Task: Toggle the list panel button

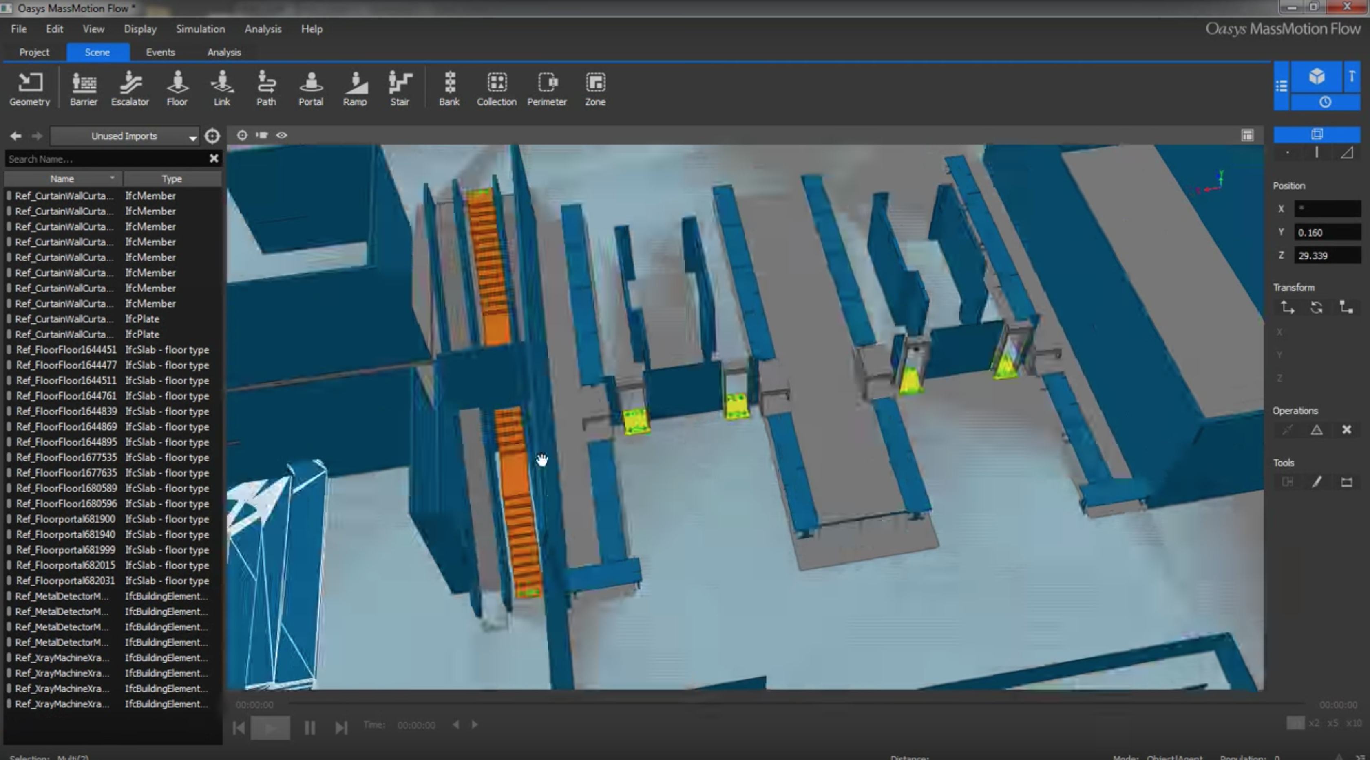Action: point(1281,86)
